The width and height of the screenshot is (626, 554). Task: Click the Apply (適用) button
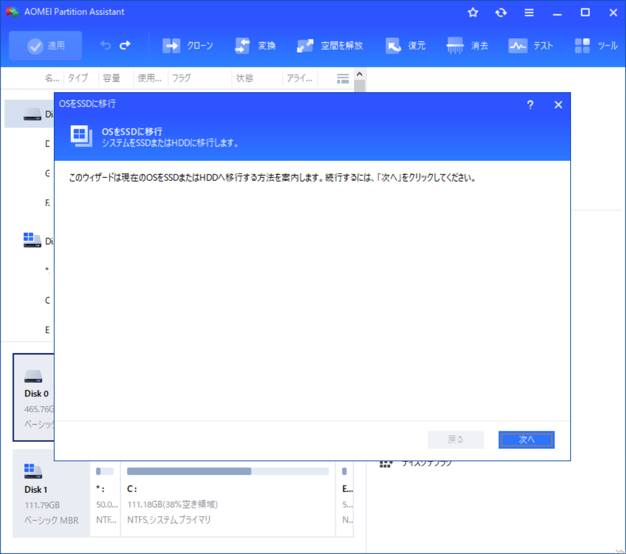(46, 46)
